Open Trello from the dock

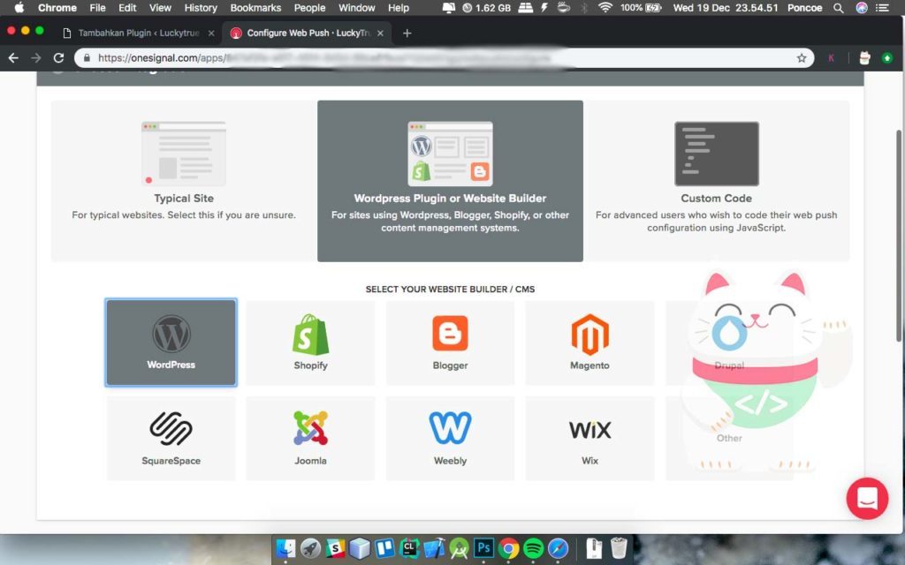(384, 548)
